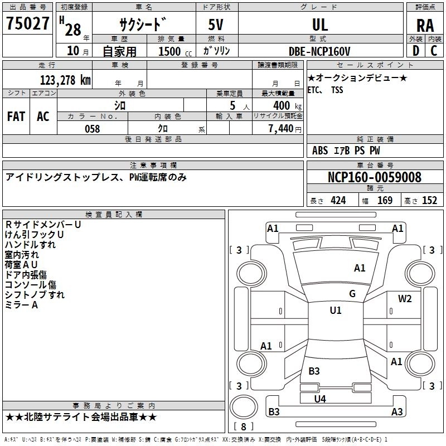Select the recycle deposit 7,440円
Viewport: 446px width, 446px height.
point(283,129)
